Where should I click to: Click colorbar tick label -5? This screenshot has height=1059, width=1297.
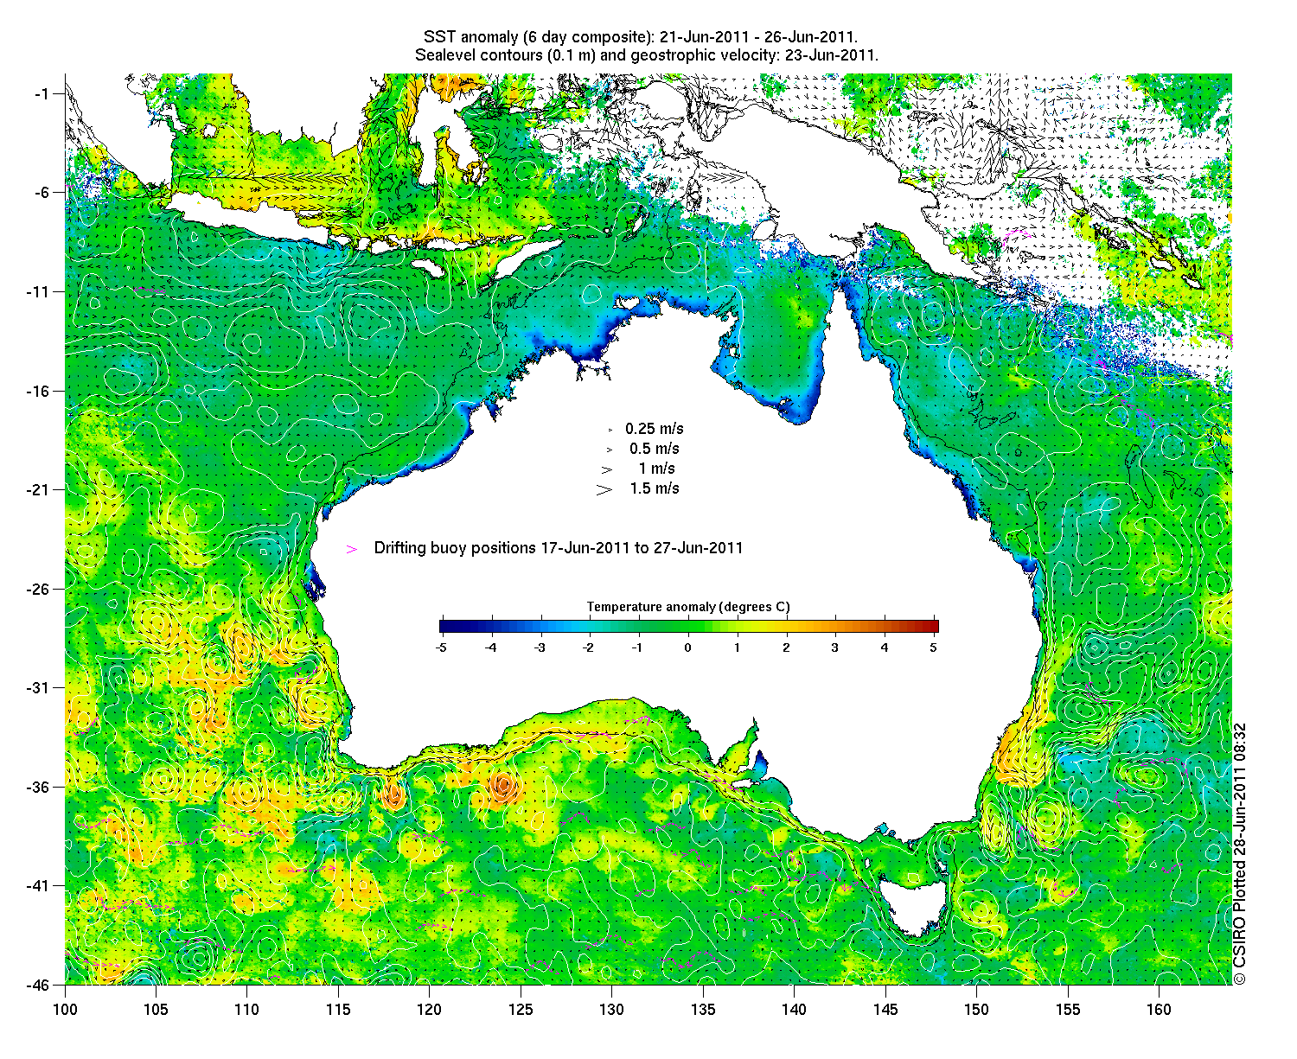tap(441, 647)
